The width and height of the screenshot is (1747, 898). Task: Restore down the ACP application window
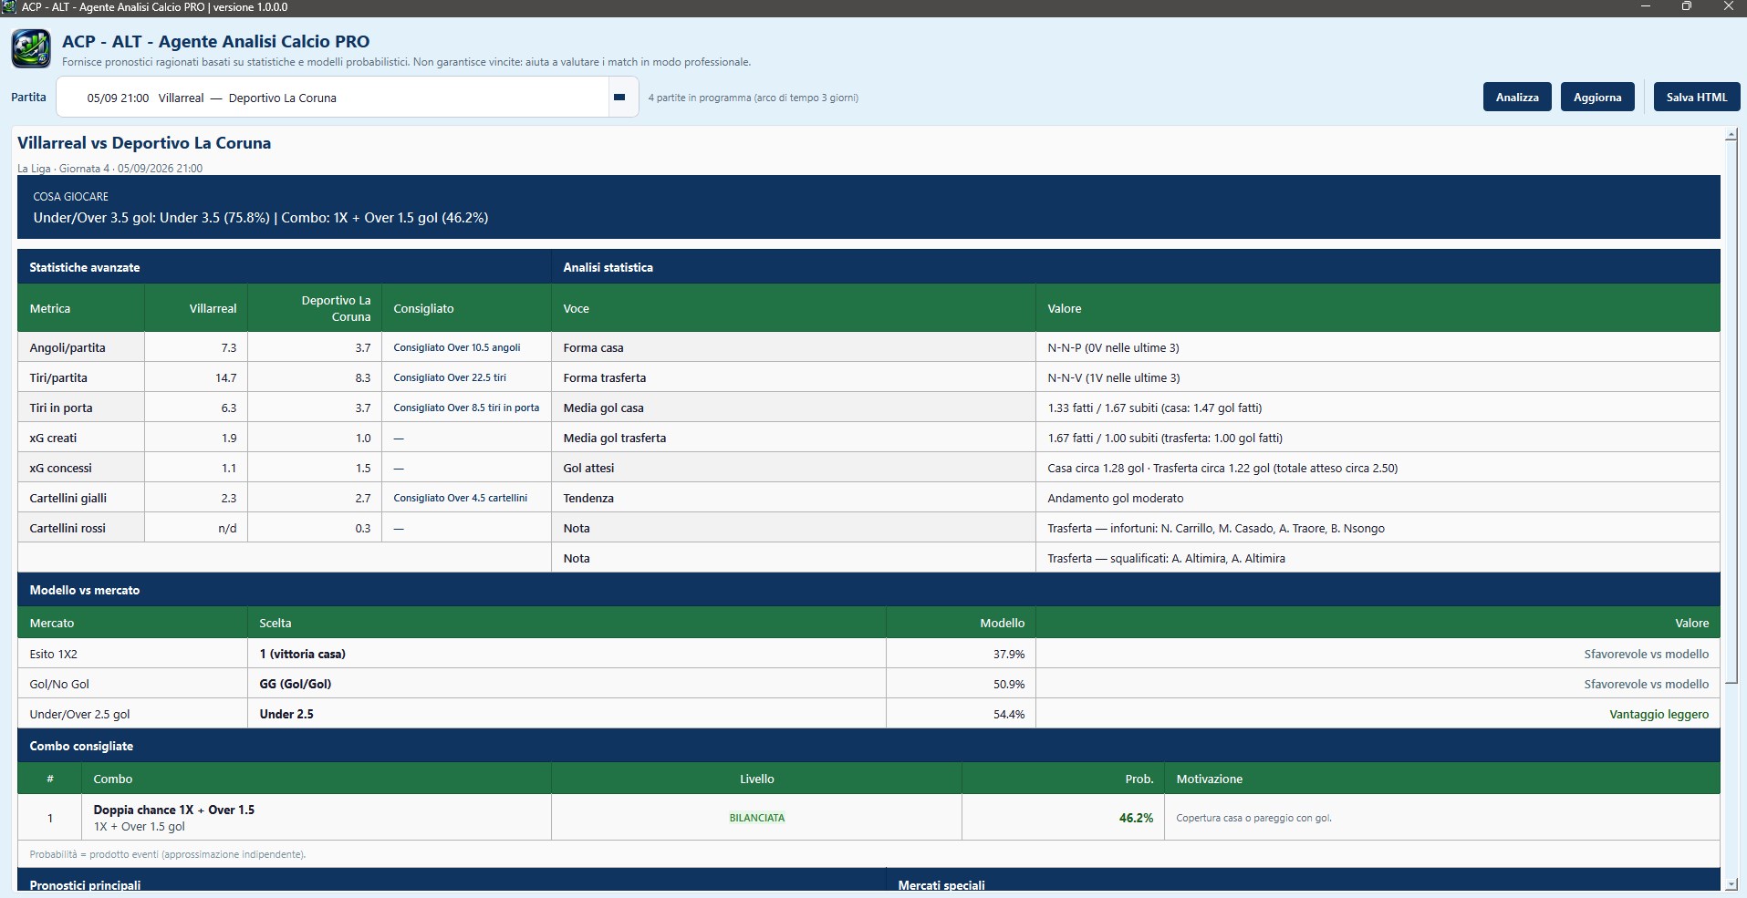coord(1687,7)
